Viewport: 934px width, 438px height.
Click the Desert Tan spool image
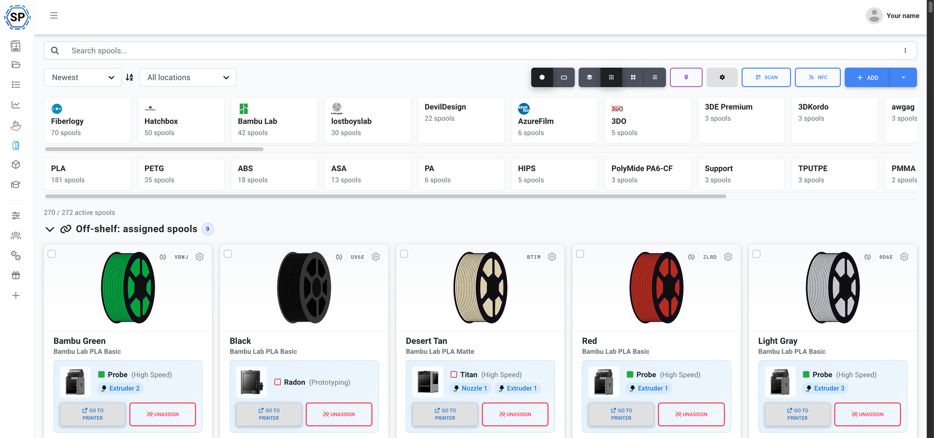(x=480, y=287)
